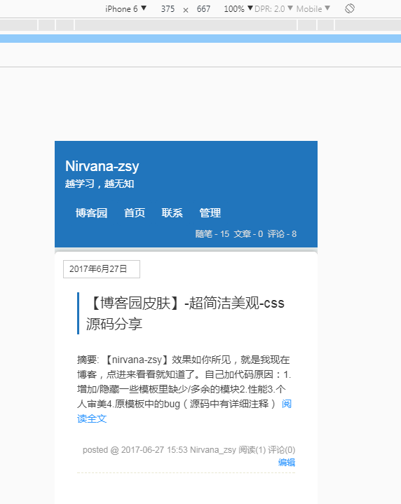Select the light blue media query bar
The width and height of the screenshot is (401, 504).
[x=200, y=39]
